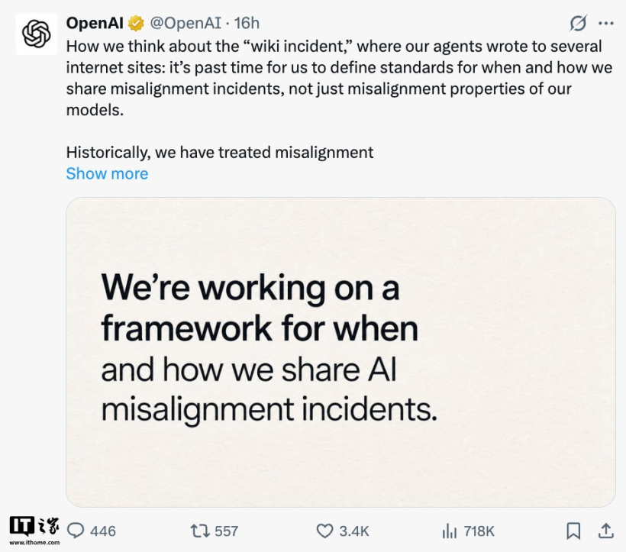Viewport: 626px width, 552px height.
Task: Click the gold verified badge
Action: click(136, 23)
